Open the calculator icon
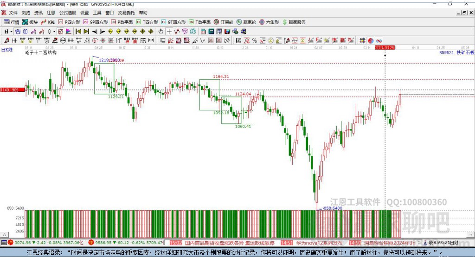Image resolution: width=475 pixels, height=257 pixels. [x=211, y=31]
